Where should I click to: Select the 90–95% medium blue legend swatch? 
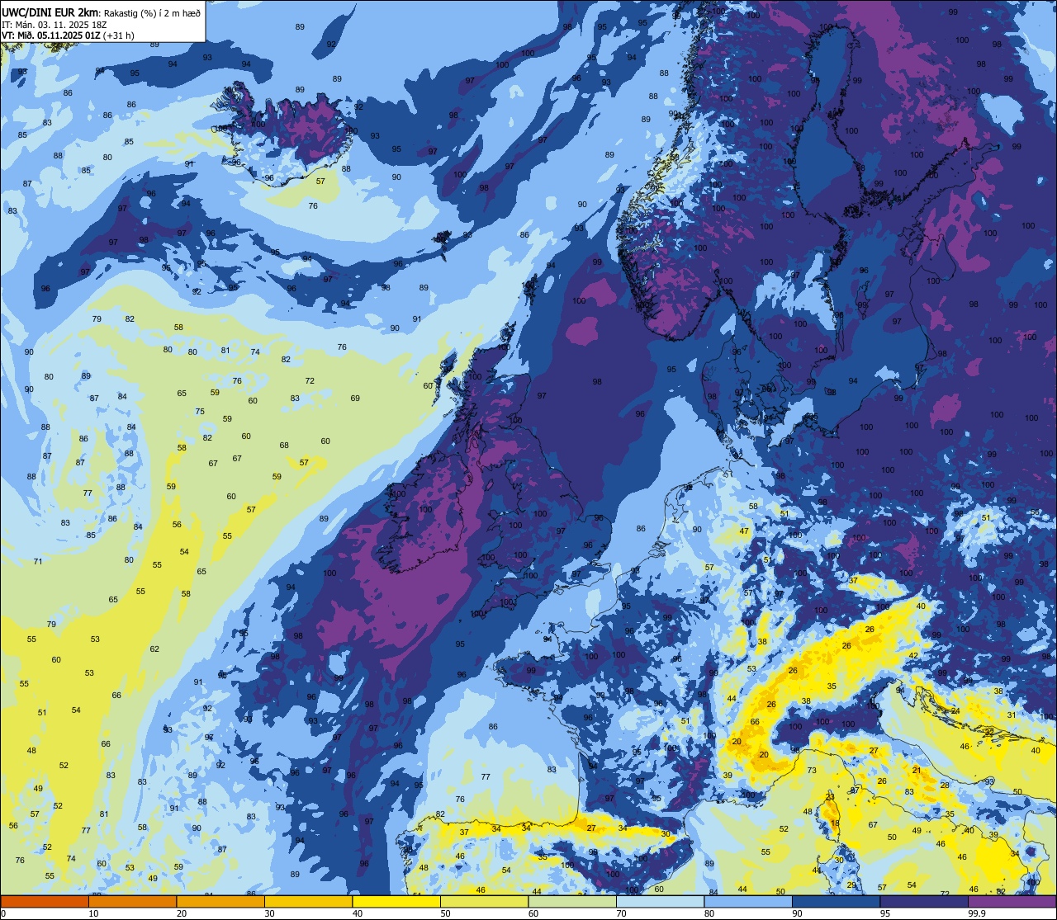tap(836, 901)
